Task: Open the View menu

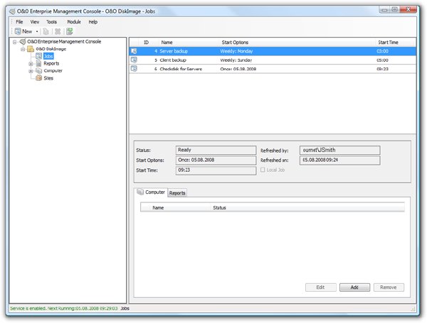Action: pos(35,22)
